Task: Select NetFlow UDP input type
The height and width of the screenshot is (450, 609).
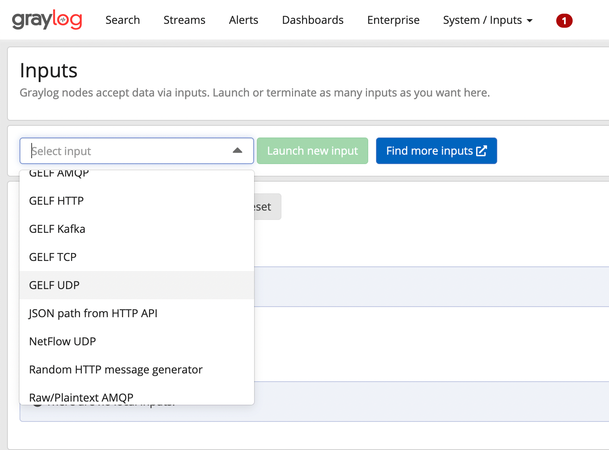Action: tap(63, 341)
